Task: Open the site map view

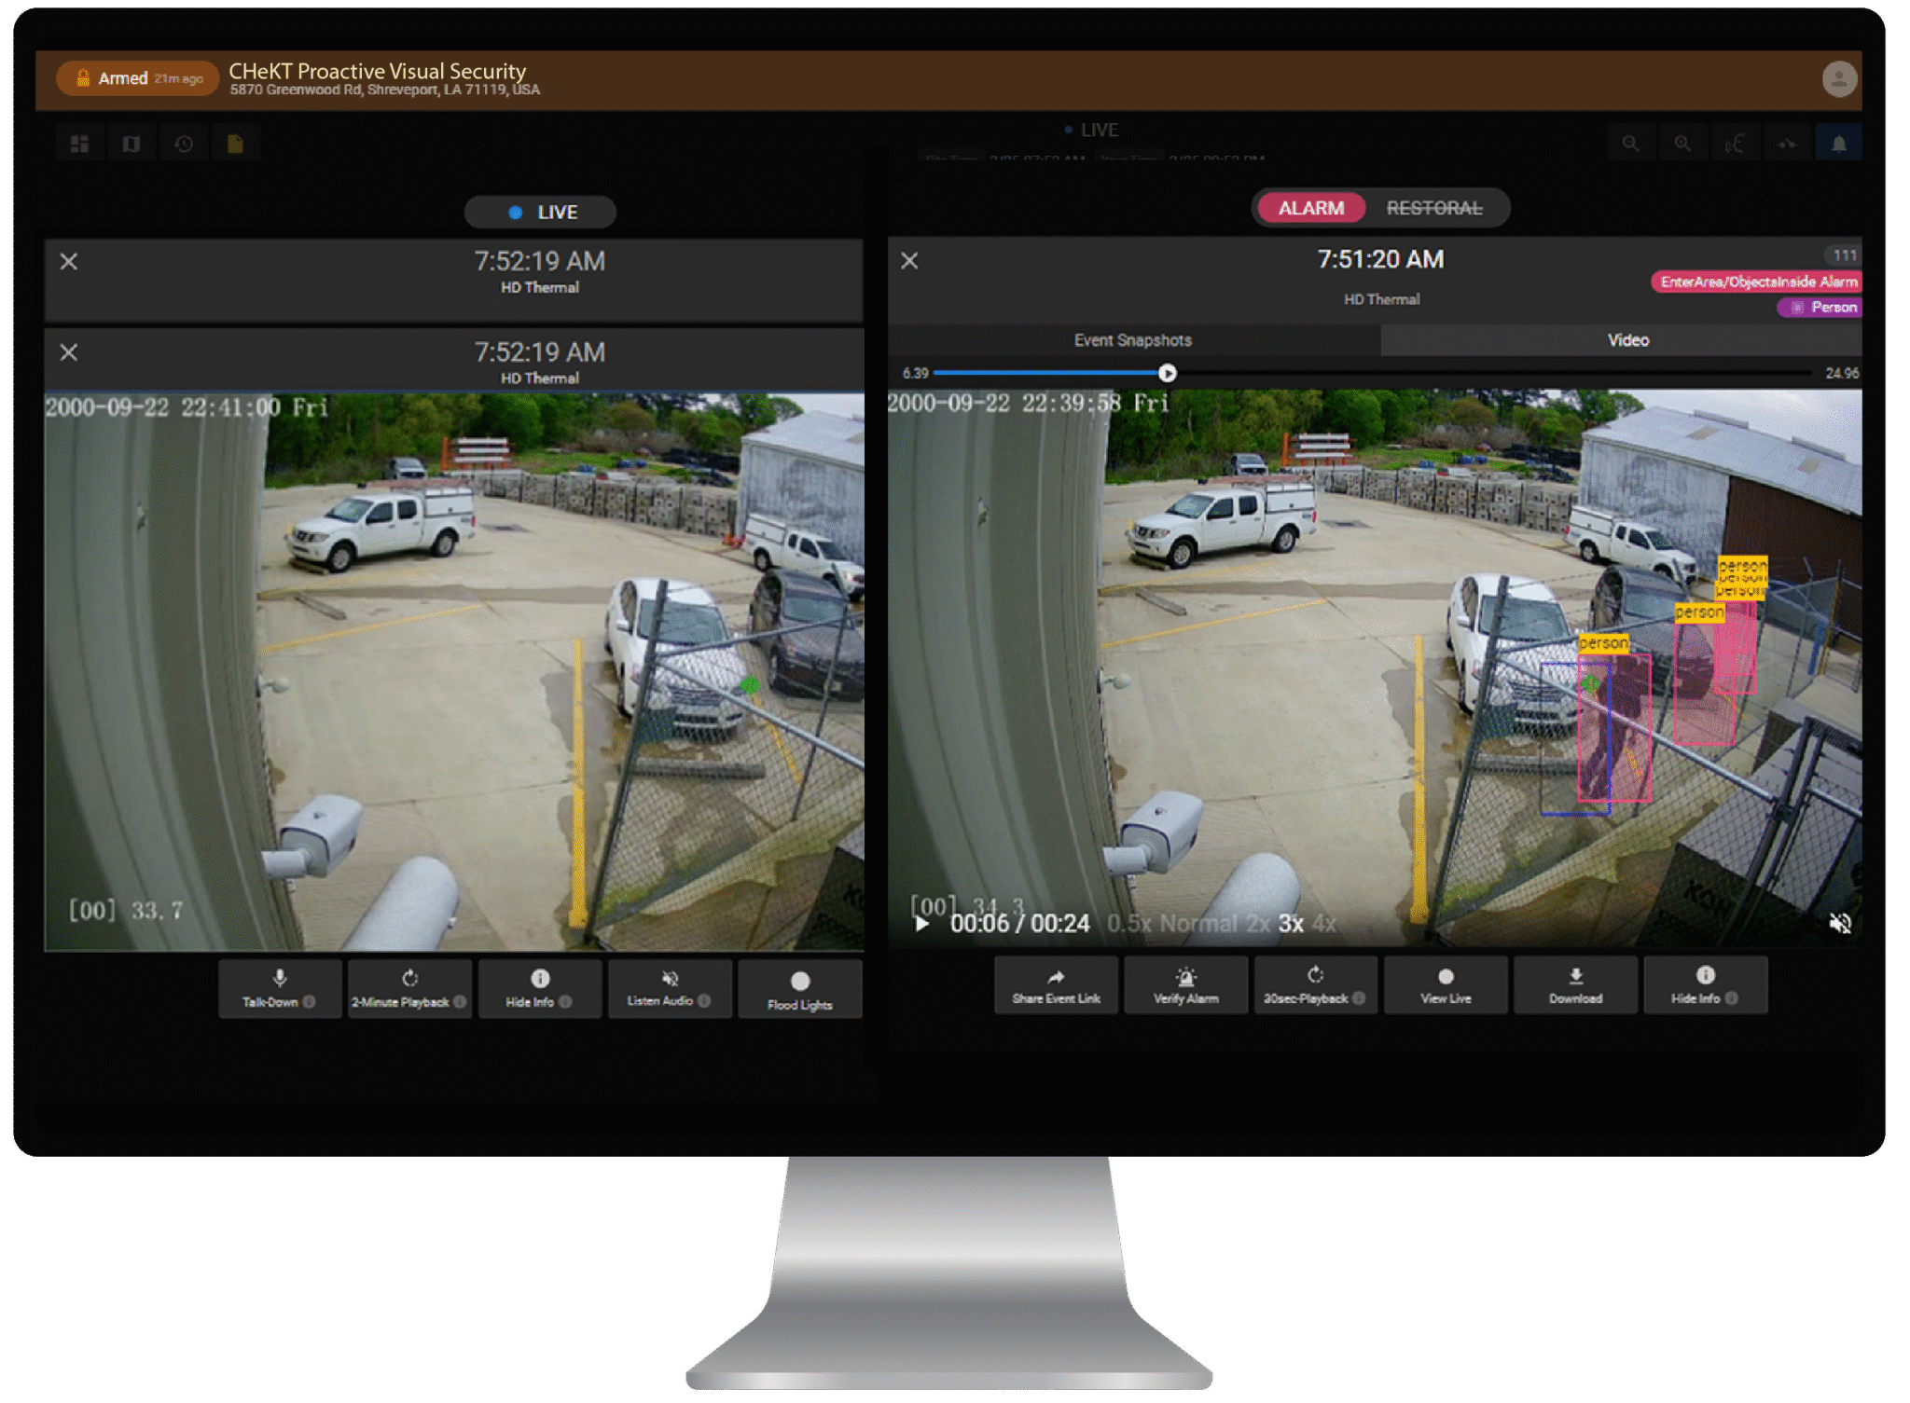Action: [131, 142]
